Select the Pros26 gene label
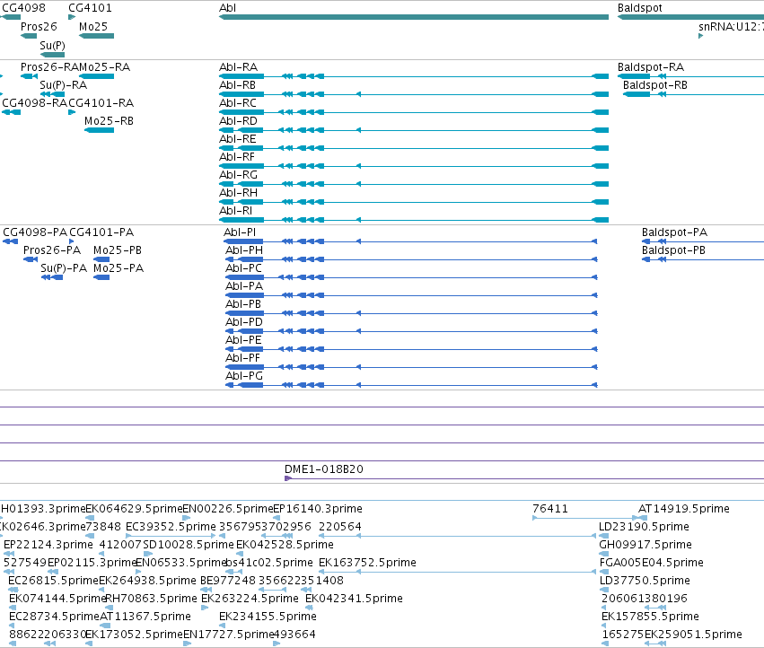The width and height of the screenshot is (764, 648). tap(39, 26)
